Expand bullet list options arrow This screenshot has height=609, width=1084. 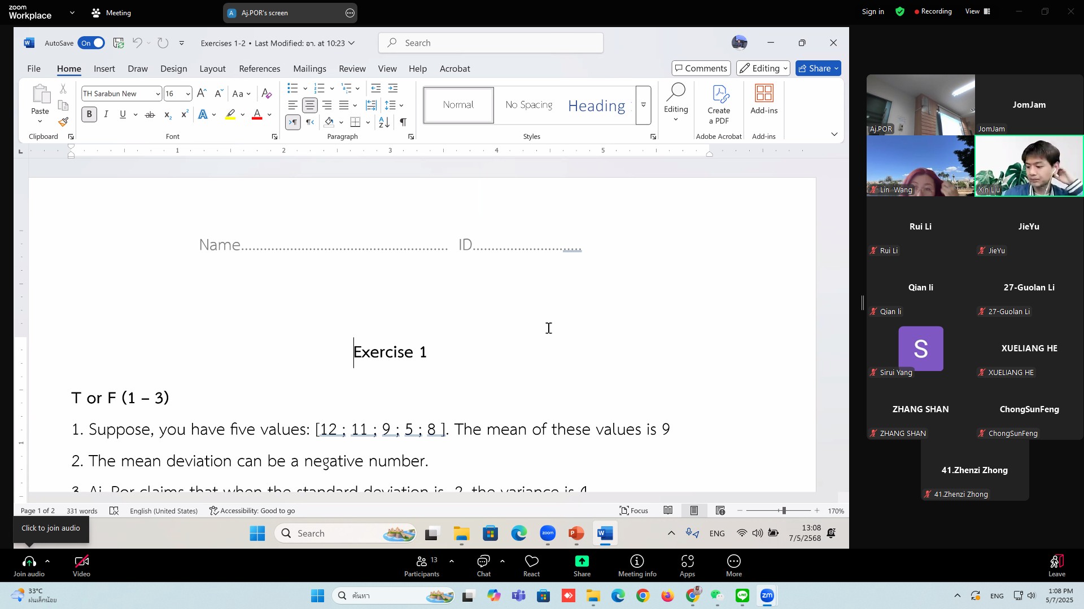pos(305,88)
